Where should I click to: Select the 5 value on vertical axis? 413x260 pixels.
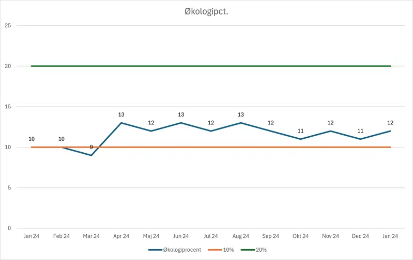tap(8, 188)
